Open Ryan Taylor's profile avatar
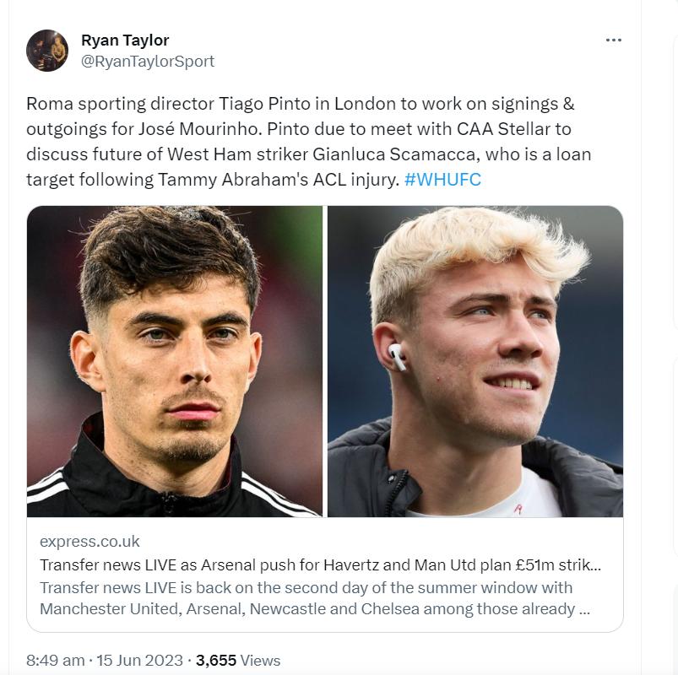 pos(47,51)
